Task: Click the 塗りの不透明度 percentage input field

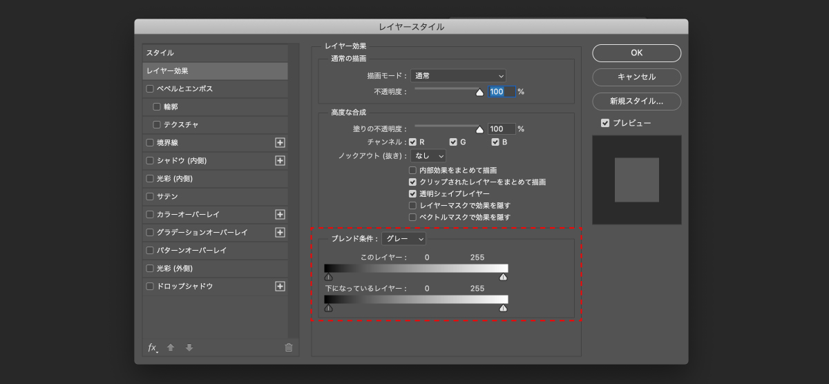Action: (x=502, y=128)
